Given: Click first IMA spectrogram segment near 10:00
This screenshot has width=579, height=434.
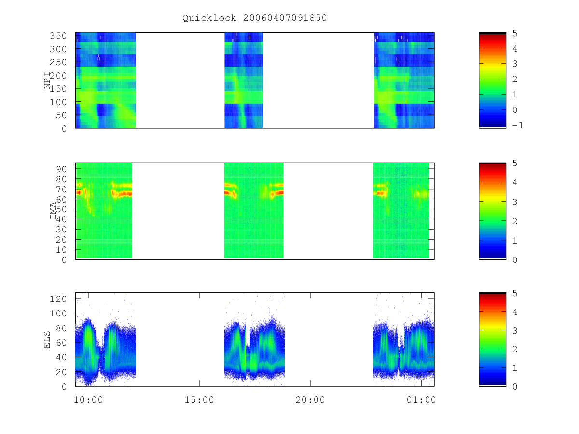Looking at the screenshot, I should [104, 211].
